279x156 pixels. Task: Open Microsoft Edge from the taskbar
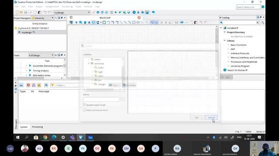(54, 137)
